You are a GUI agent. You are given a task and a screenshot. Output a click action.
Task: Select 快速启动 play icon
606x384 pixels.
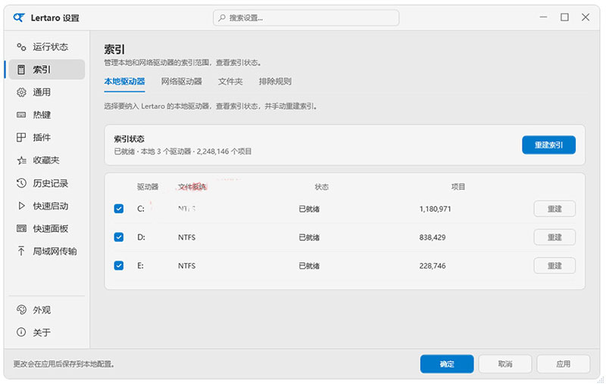click(21, 206)
